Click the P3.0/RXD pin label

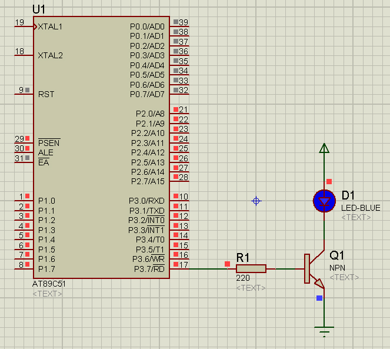pyautogui.click(x=146, y=201)
